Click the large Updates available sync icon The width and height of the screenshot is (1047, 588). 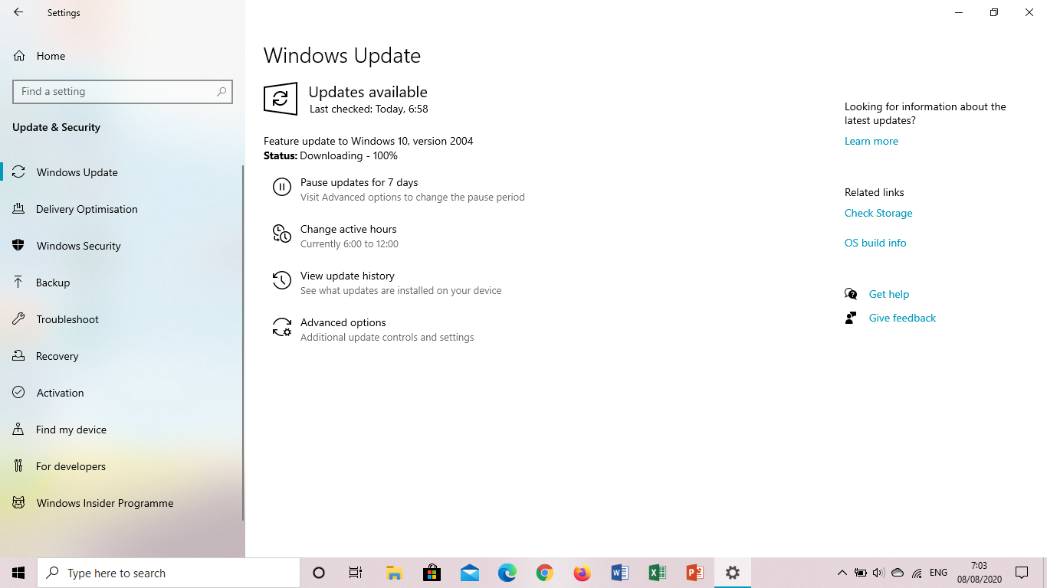click(x=281, y=99)
